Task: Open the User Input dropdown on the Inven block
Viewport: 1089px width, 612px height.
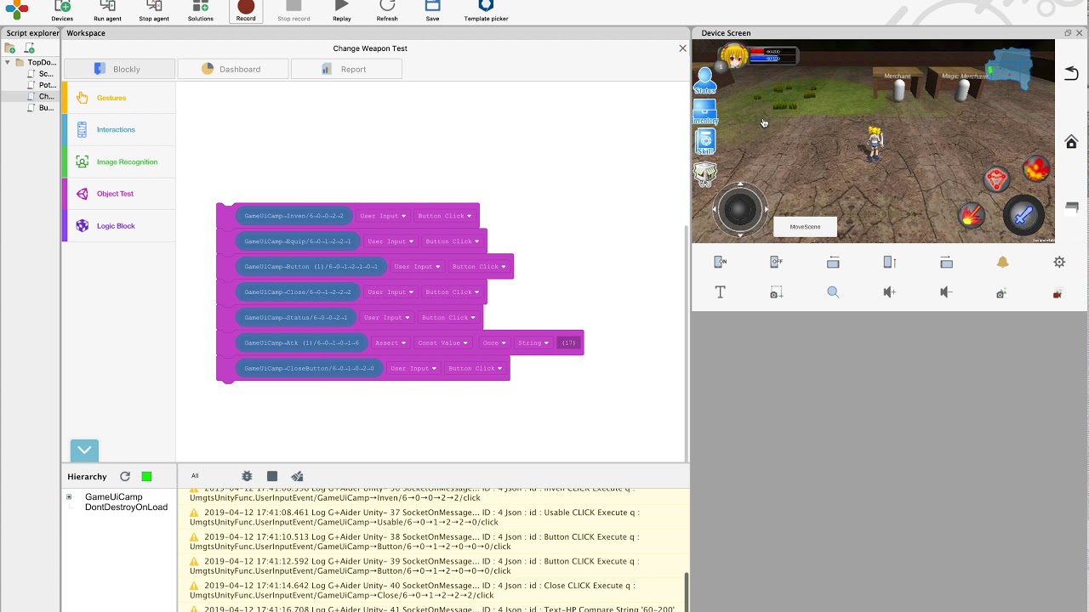Action: 383,216
